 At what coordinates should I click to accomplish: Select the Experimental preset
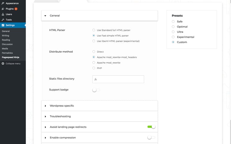coord(173,37)
